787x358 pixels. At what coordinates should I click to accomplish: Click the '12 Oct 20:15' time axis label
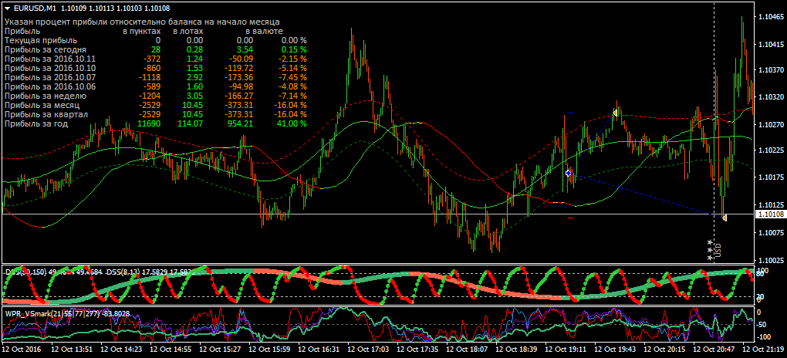[664, 349]
